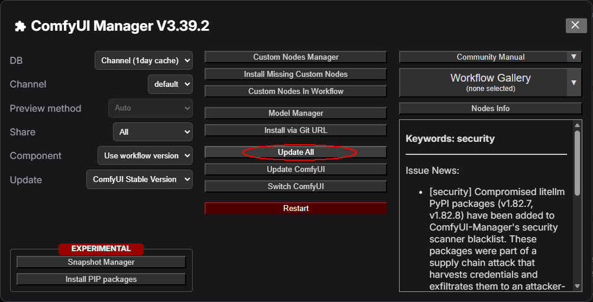Click the news panel scroll down arrow
Viewport: 593px width, 302px height.
click(577, 286)
